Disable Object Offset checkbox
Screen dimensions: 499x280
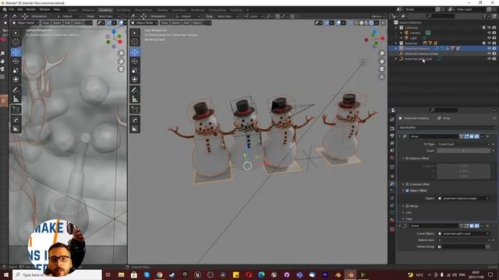(407, 191)
